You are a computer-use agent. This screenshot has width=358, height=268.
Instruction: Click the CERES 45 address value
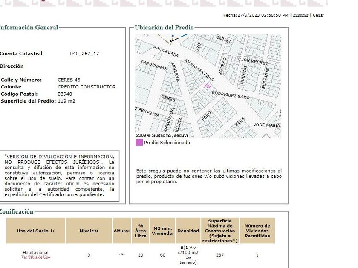coord(69,80)
